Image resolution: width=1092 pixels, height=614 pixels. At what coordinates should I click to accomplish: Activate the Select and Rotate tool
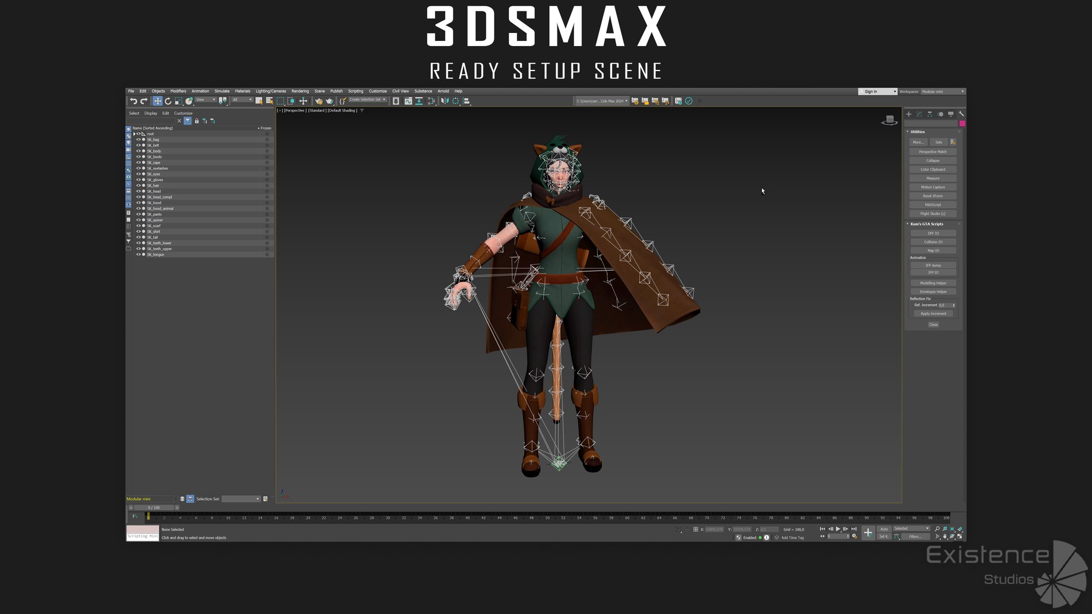[x=168, y=101]
